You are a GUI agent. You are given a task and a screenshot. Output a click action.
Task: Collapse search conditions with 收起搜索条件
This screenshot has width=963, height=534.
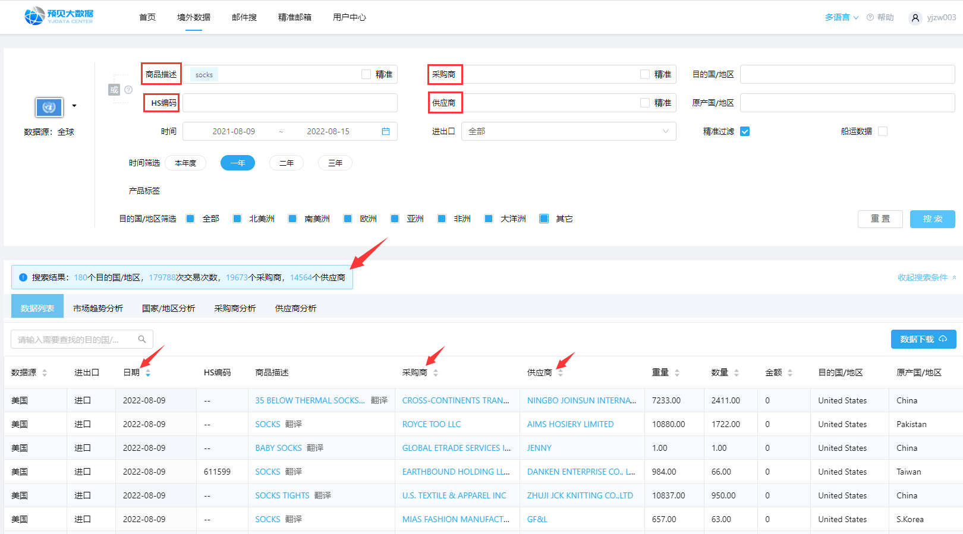[x=927, y=277]
